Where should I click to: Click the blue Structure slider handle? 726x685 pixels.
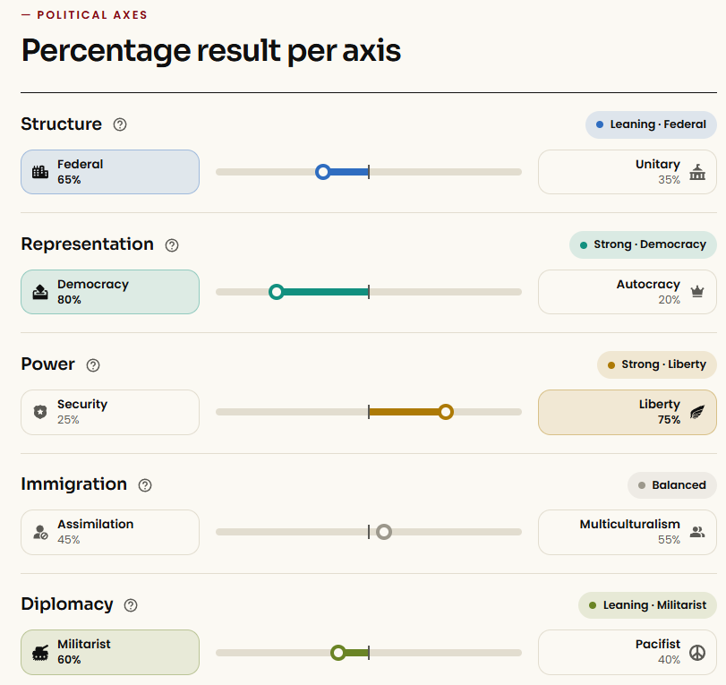pos(323,172)
